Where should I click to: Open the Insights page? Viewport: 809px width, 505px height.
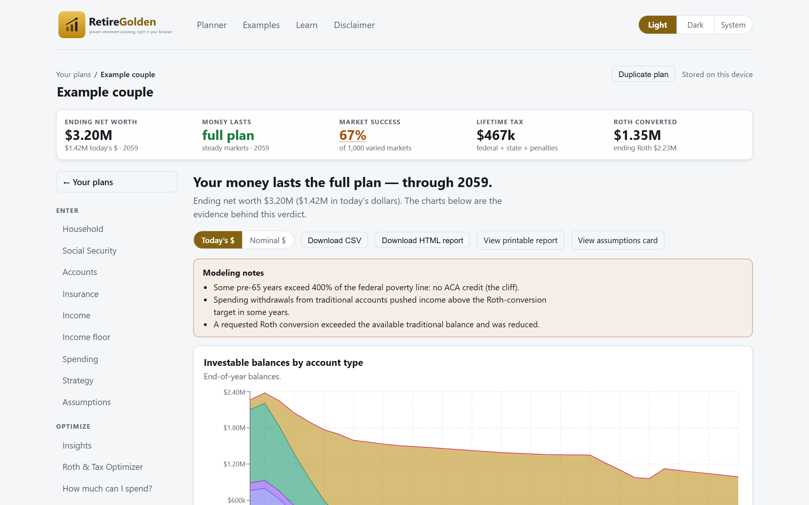tap(77, 446)
